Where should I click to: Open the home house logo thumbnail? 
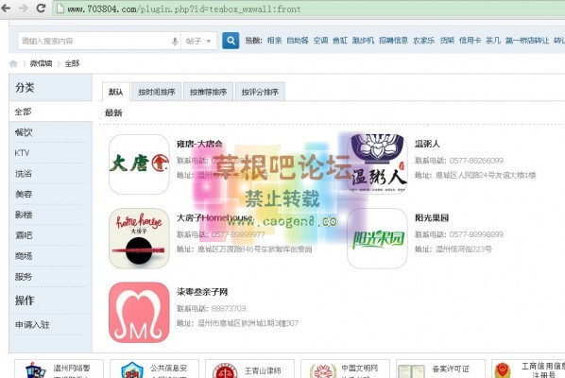coord(139,238)
